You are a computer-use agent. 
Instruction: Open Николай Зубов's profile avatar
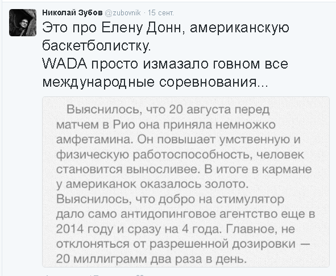[x=23, y=23]
